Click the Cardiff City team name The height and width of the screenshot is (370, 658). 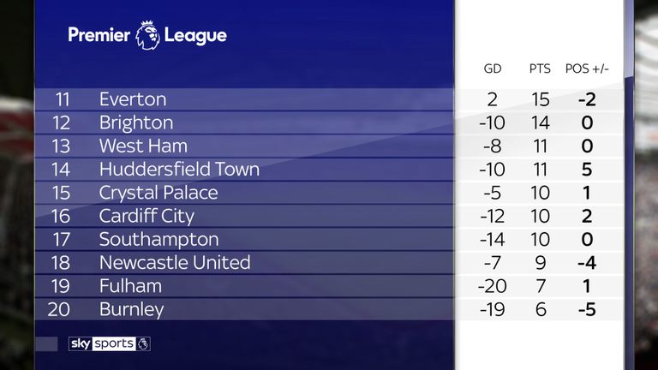146,216
